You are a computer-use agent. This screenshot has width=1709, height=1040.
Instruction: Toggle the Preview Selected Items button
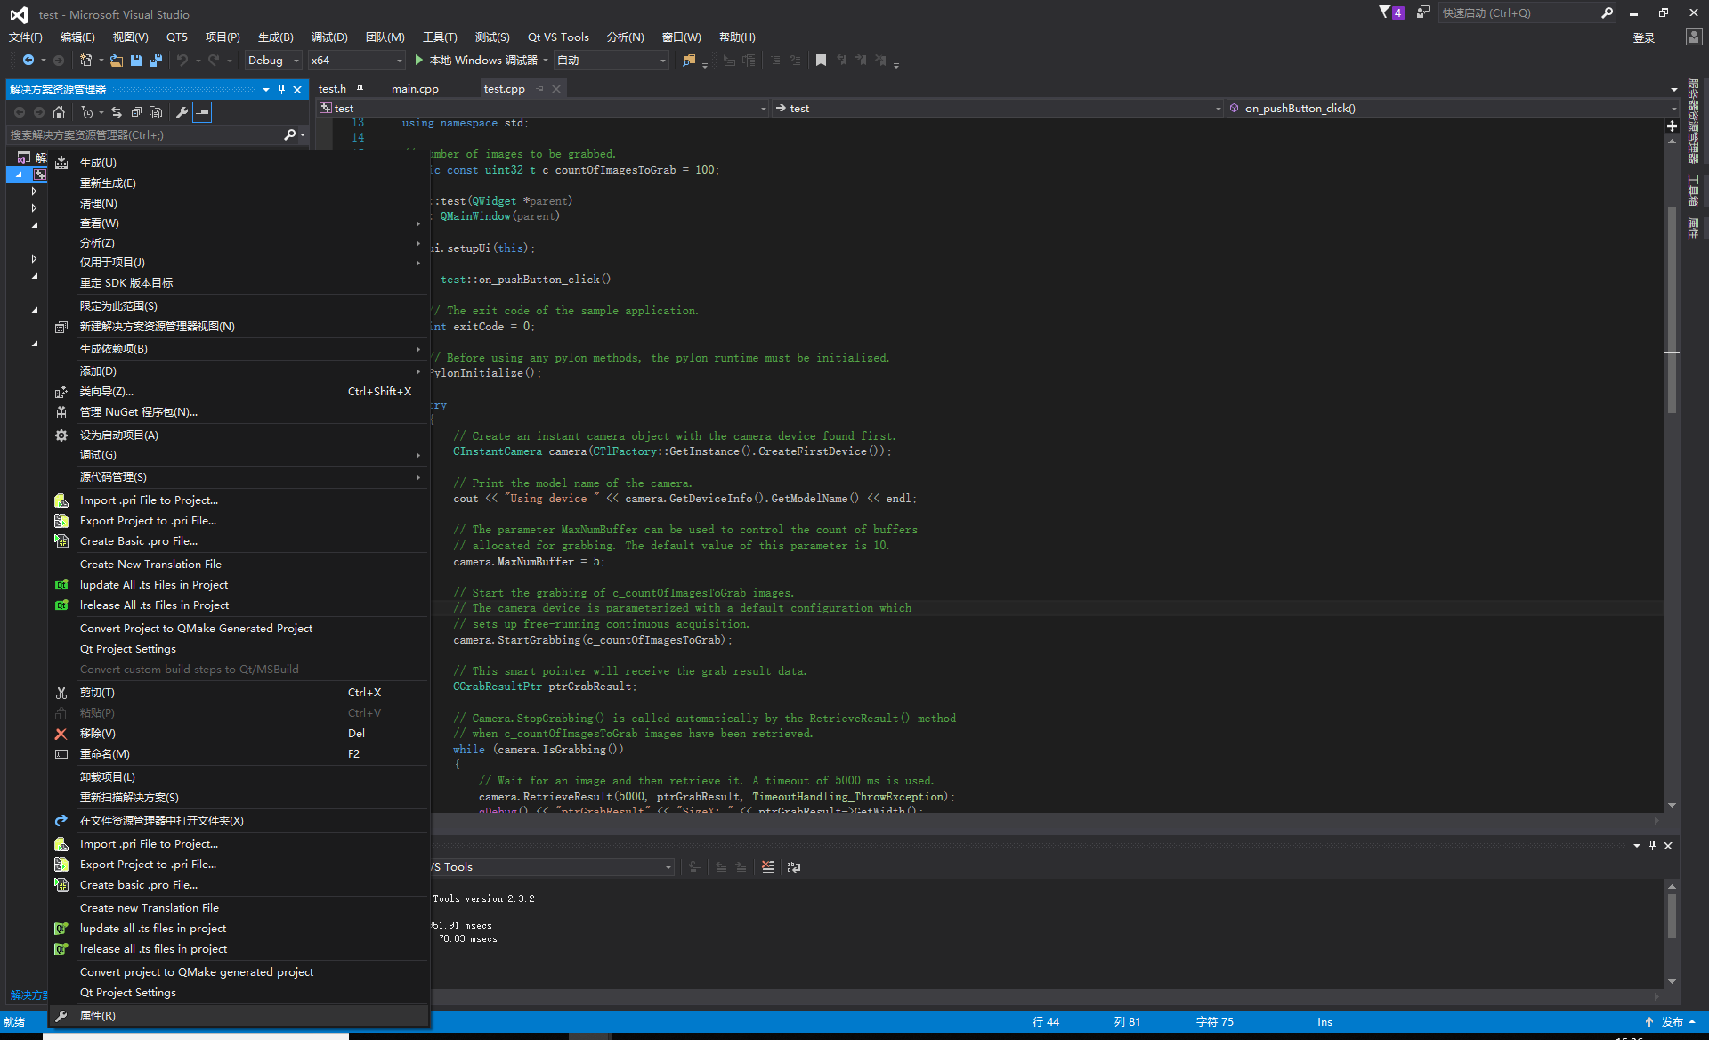203,112
